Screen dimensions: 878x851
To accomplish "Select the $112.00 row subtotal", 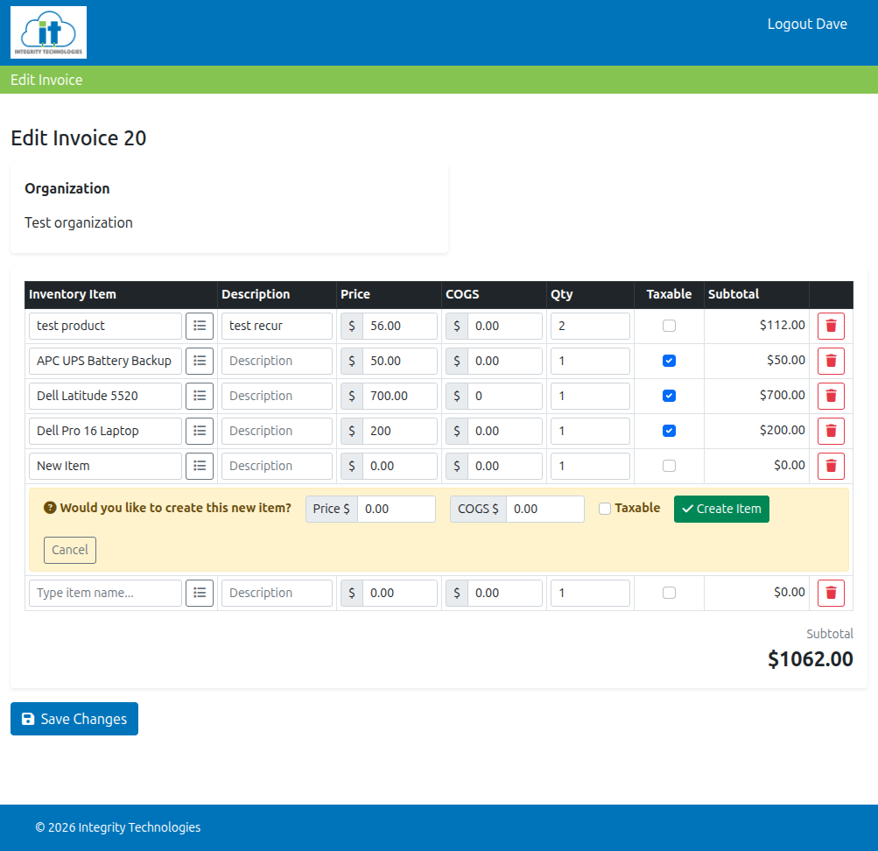I will click(x=783, y=325).
